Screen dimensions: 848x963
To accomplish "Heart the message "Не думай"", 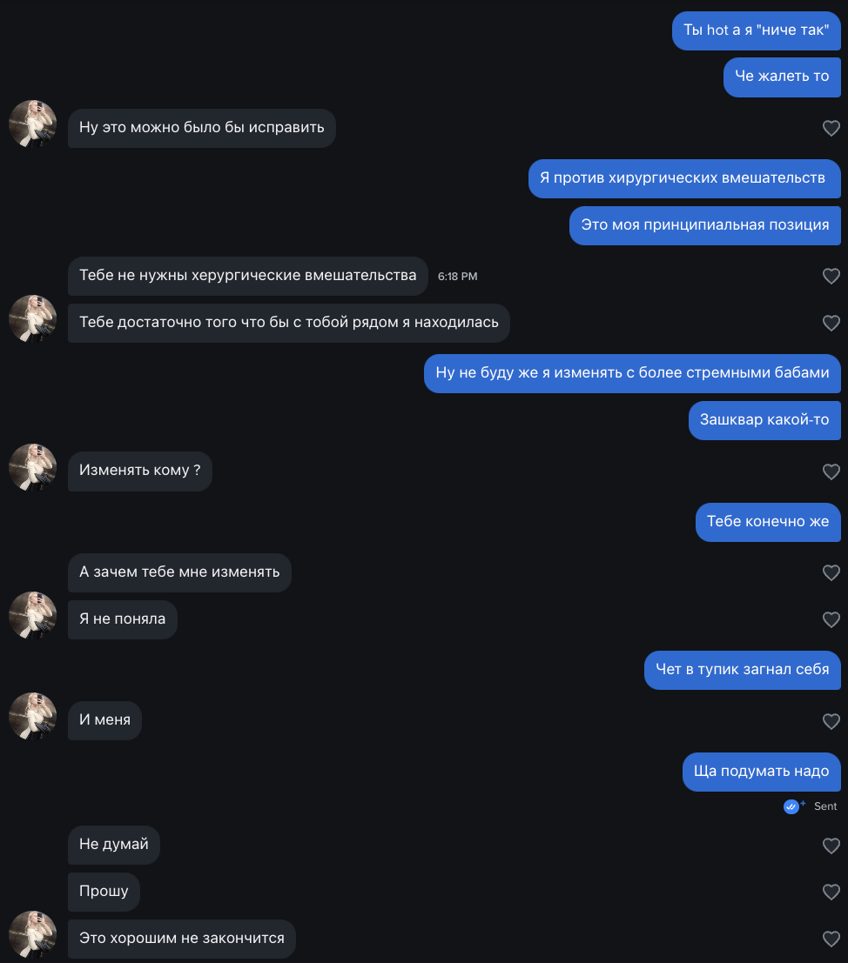I will tap(831, 846).
